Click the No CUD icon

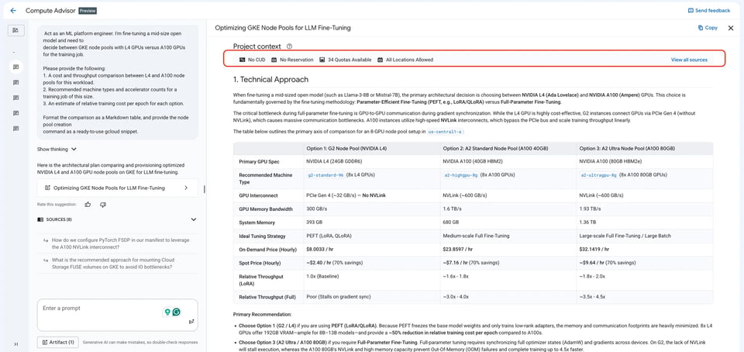tap(242, 60)
